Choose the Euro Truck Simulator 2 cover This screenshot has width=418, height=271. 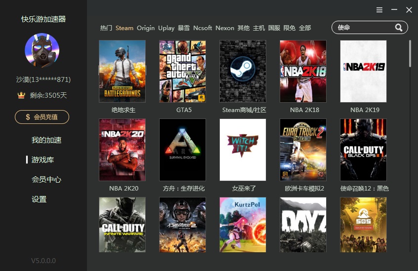coord(303,150)
